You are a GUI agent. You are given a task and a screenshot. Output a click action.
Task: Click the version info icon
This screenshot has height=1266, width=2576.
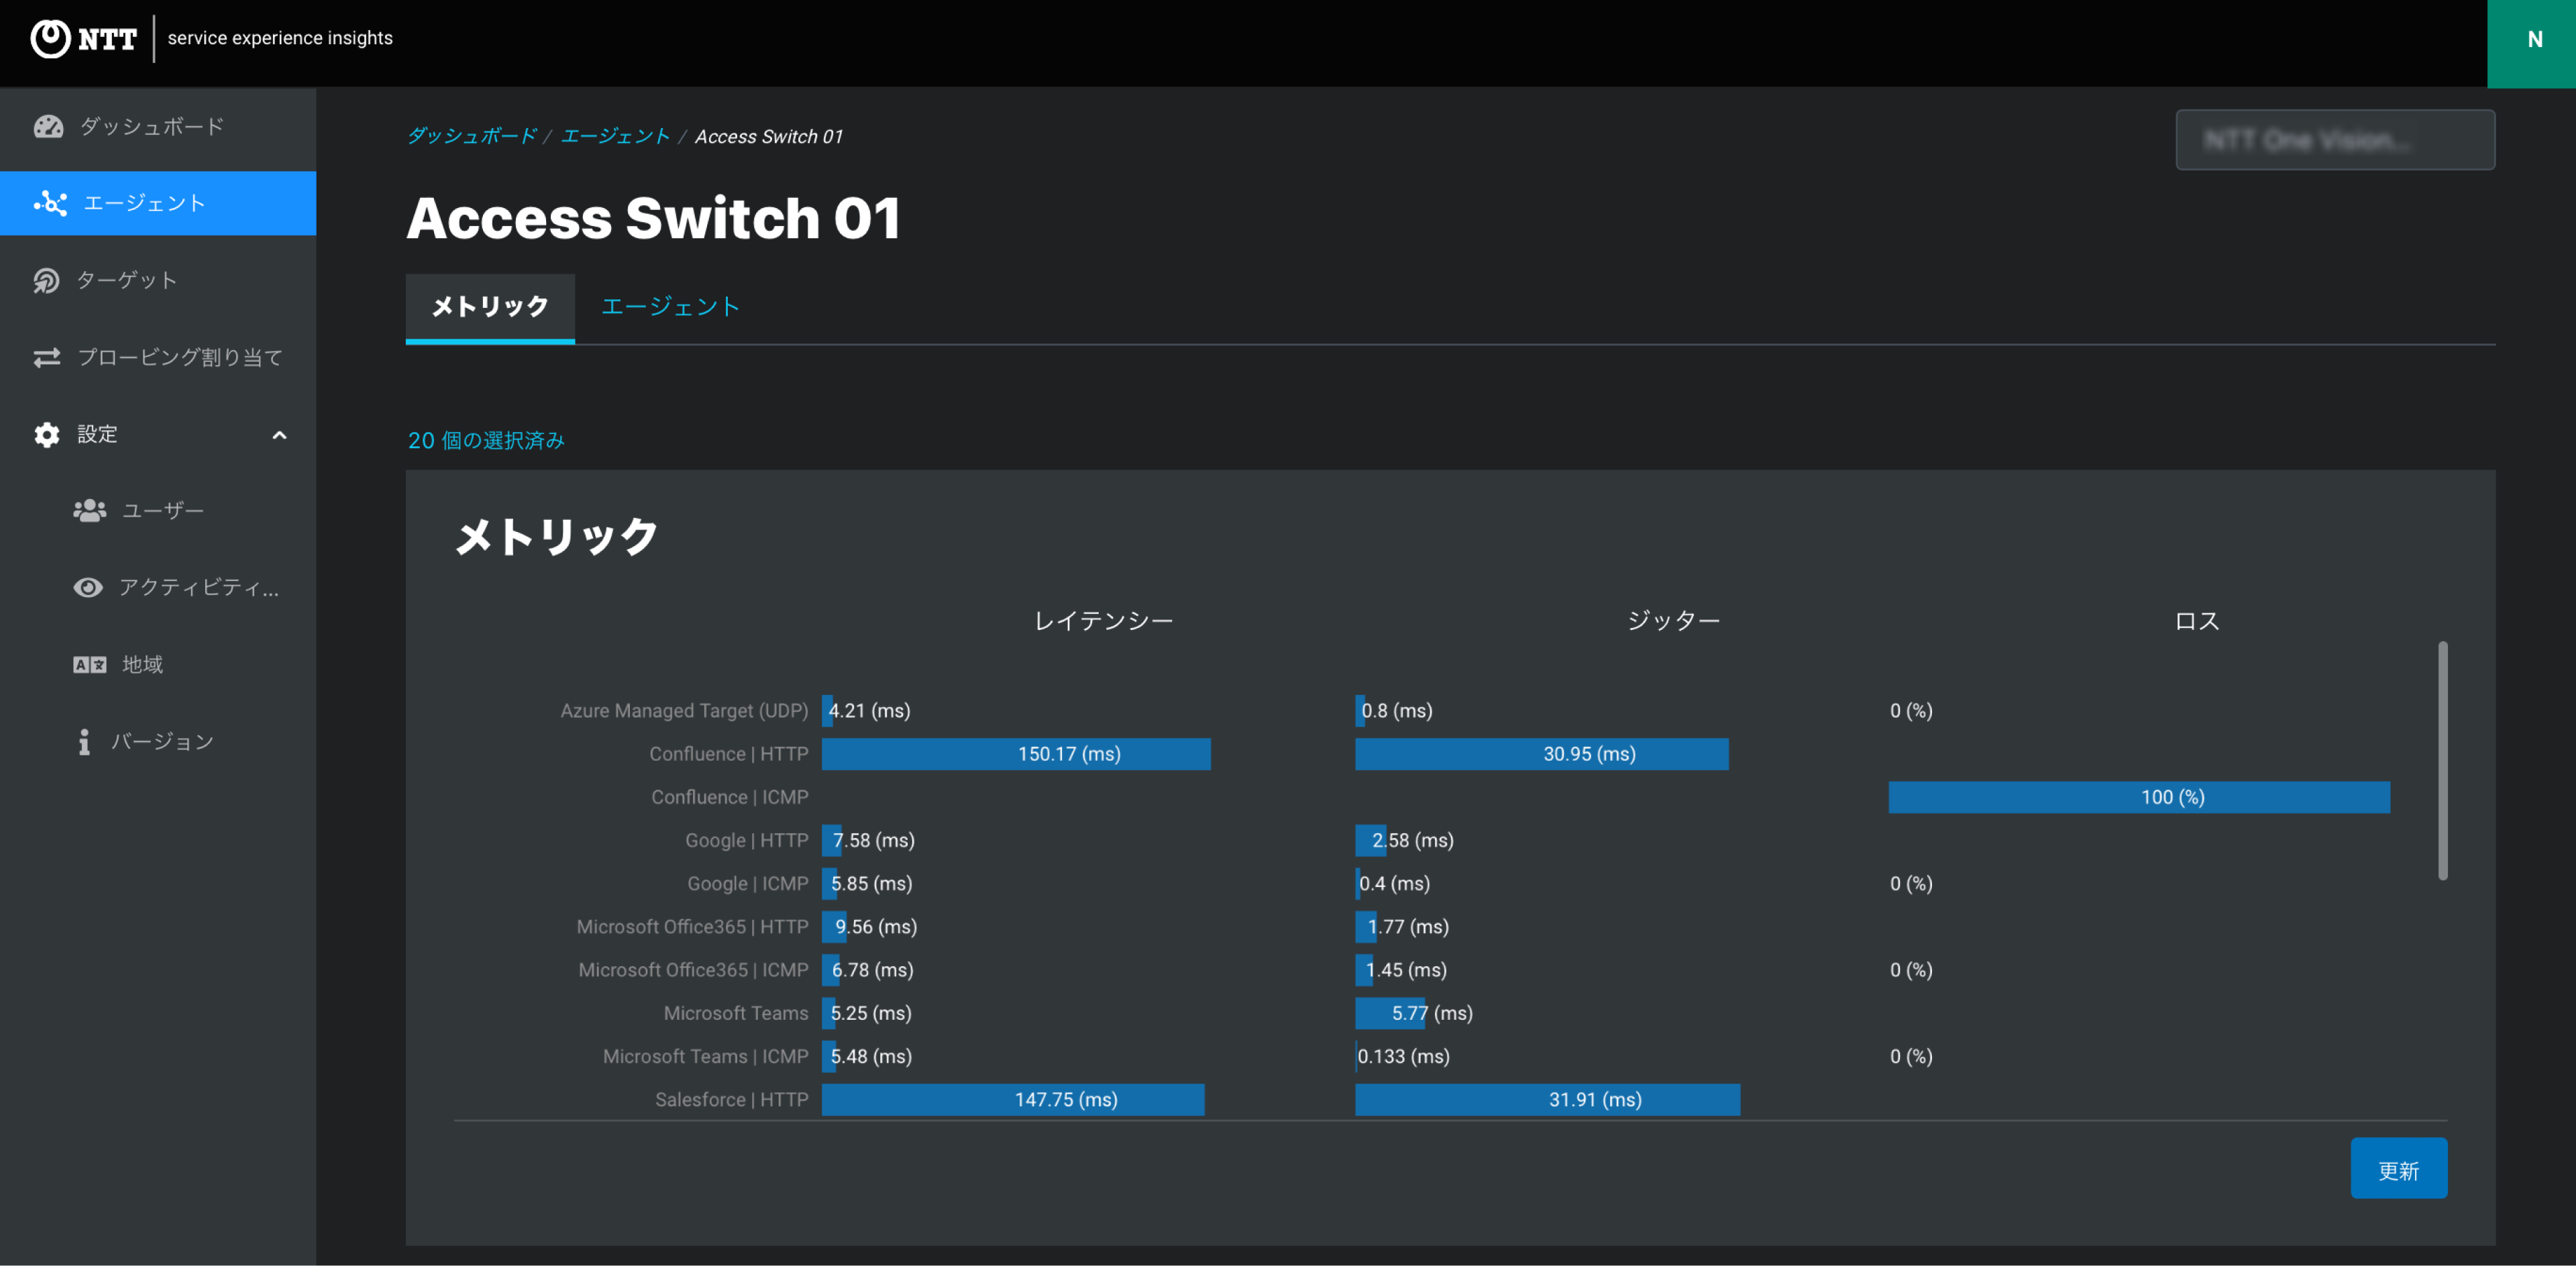tap(84, 741)
